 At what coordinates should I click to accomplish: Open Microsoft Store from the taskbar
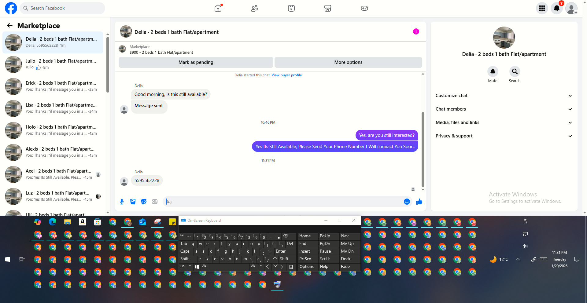[98, 222]
